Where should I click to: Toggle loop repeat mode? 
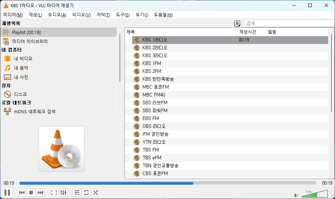(86, 193)
